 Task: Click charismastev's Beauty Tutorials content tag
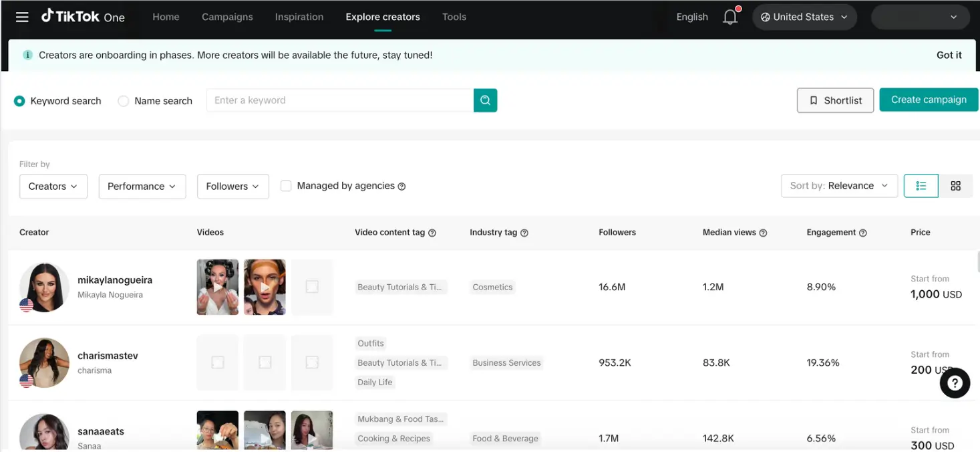pos(401,363)
